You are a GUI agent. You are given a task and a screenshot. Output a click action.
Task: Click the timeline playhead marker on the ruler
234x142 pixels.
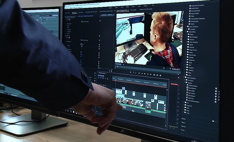pos(115,81)
